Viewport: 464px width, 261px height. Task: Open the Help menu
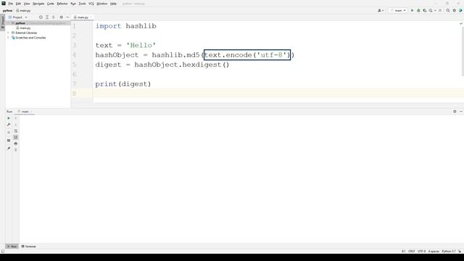113,4
